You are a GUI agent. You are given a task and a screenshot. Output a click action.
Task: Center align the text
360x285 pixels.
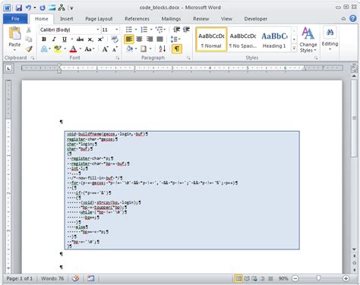coord(139,39)
